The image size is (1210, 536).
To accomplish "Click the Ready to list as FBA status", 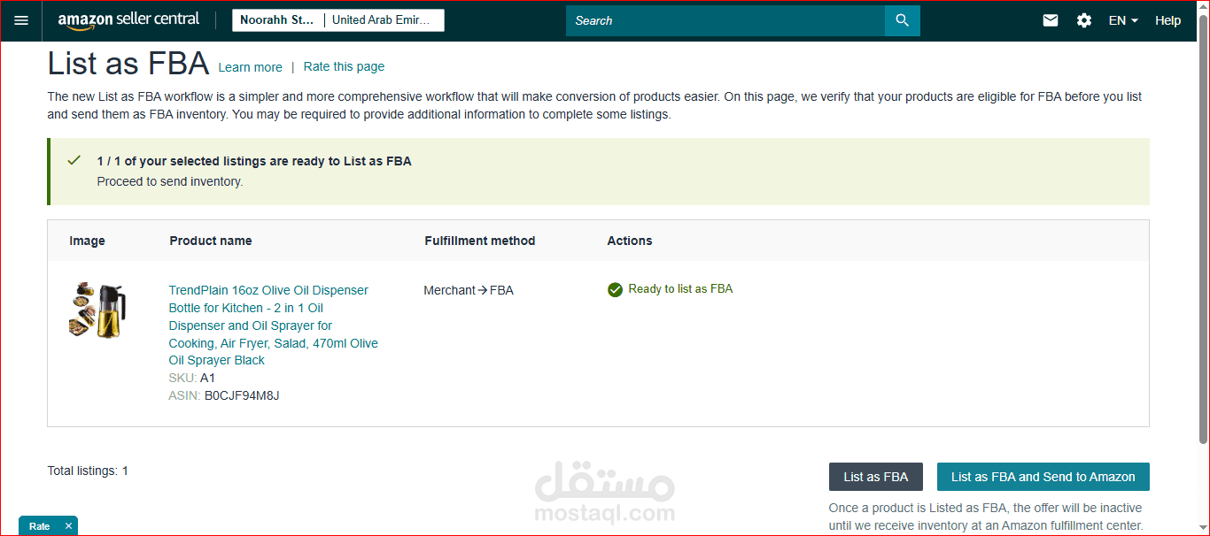I will coord(680,289).
